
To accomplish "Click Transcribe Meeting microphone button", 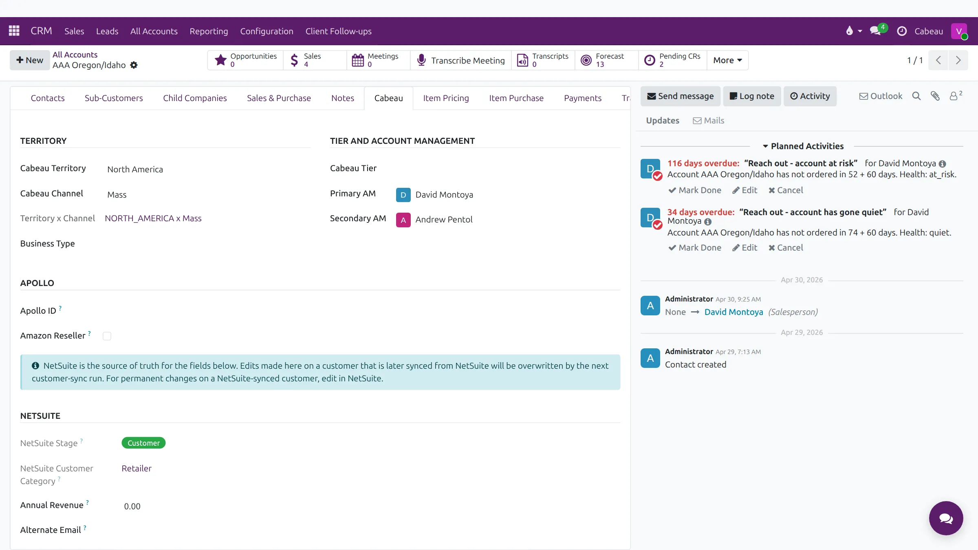I will coord(461,60).
